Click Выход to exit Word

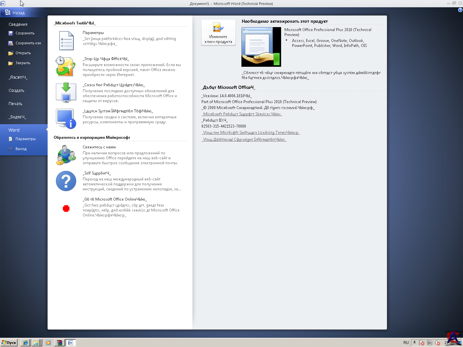[x=21, y=149]
